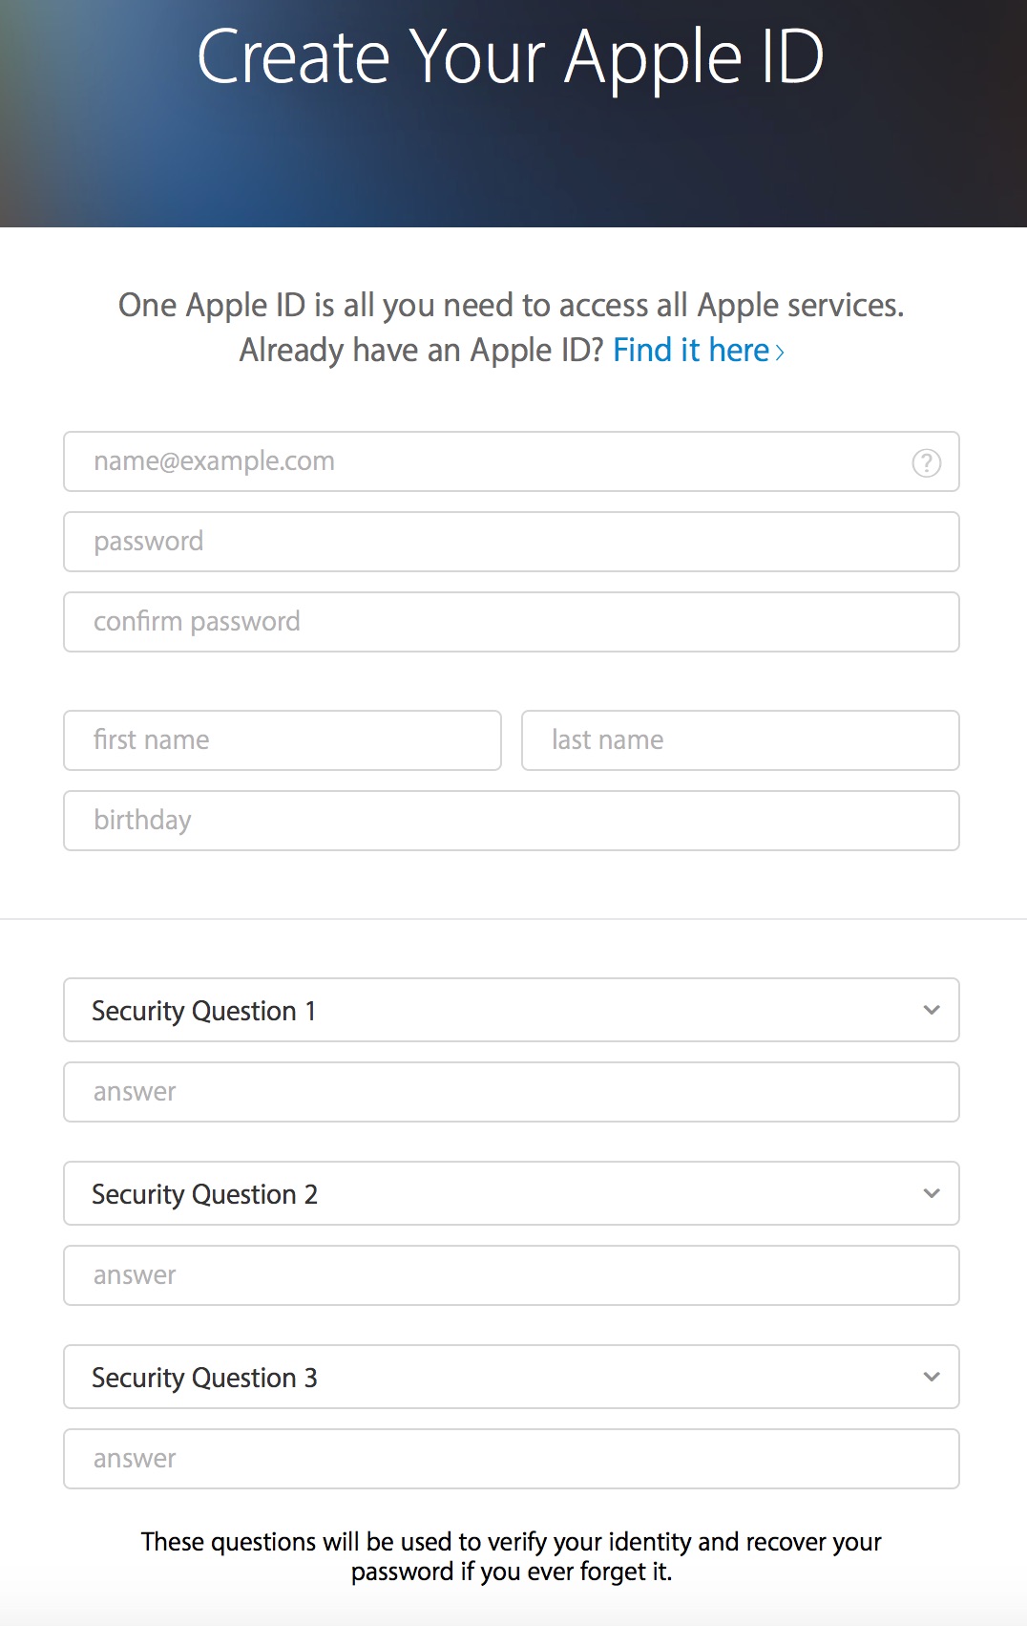
Task: Focus the first name field
Action: (x=282, y=740)
